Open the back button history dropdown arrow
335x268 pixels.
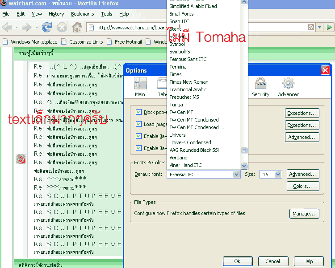(x=17, y=27)
